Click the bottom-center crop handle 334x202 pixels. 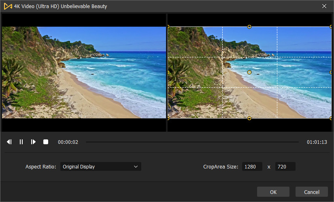pyautogui.click(x=249, y=118)
